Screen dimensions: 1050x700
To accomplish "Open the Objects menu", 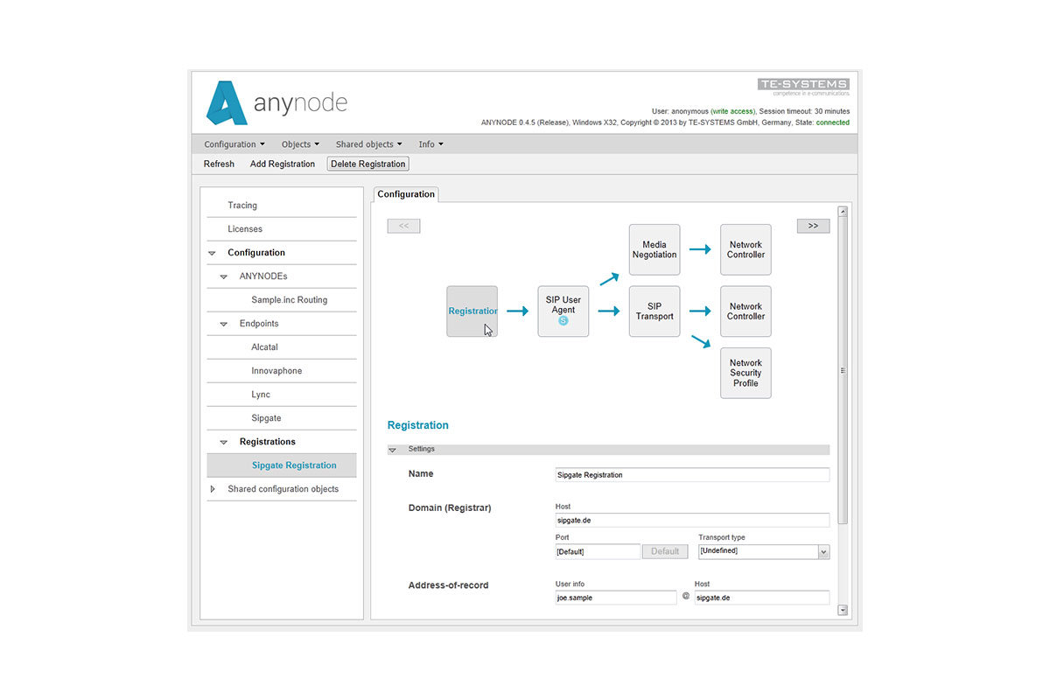I will 300,144.
